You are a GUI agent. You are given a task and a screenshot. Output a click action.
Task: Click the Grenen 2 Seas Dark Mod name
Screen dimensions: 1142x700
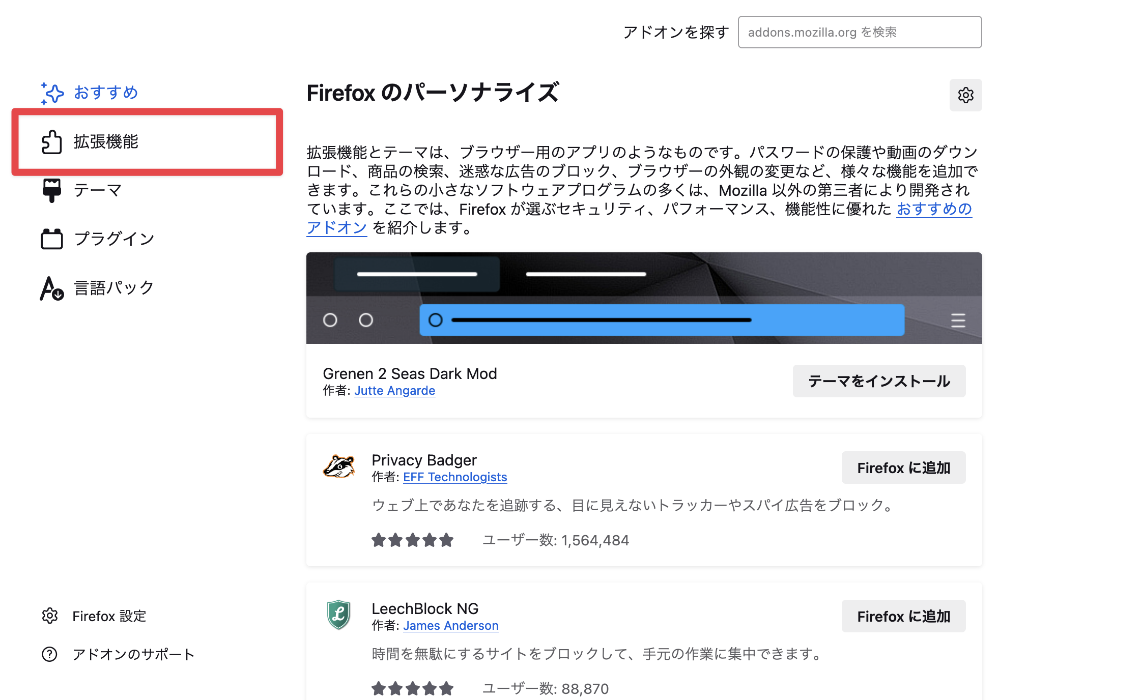[410, 373]
